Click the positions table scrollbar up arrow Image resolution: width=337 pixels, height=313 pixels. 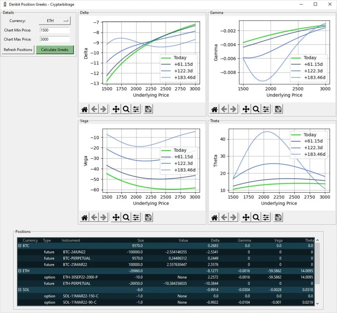[318, 240]
